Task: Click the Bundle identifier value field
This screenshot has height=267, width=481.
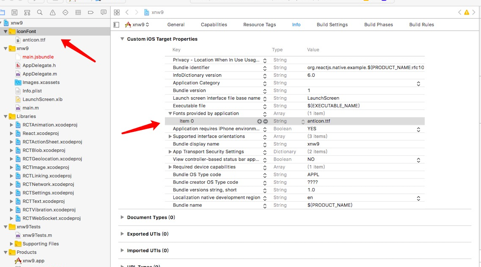Action: [x=365, y=68]
